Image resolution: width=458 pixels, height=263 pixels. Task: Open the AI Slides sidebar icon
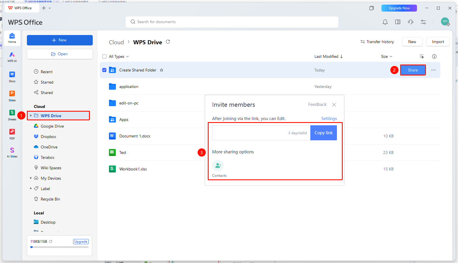pos(12,152)
